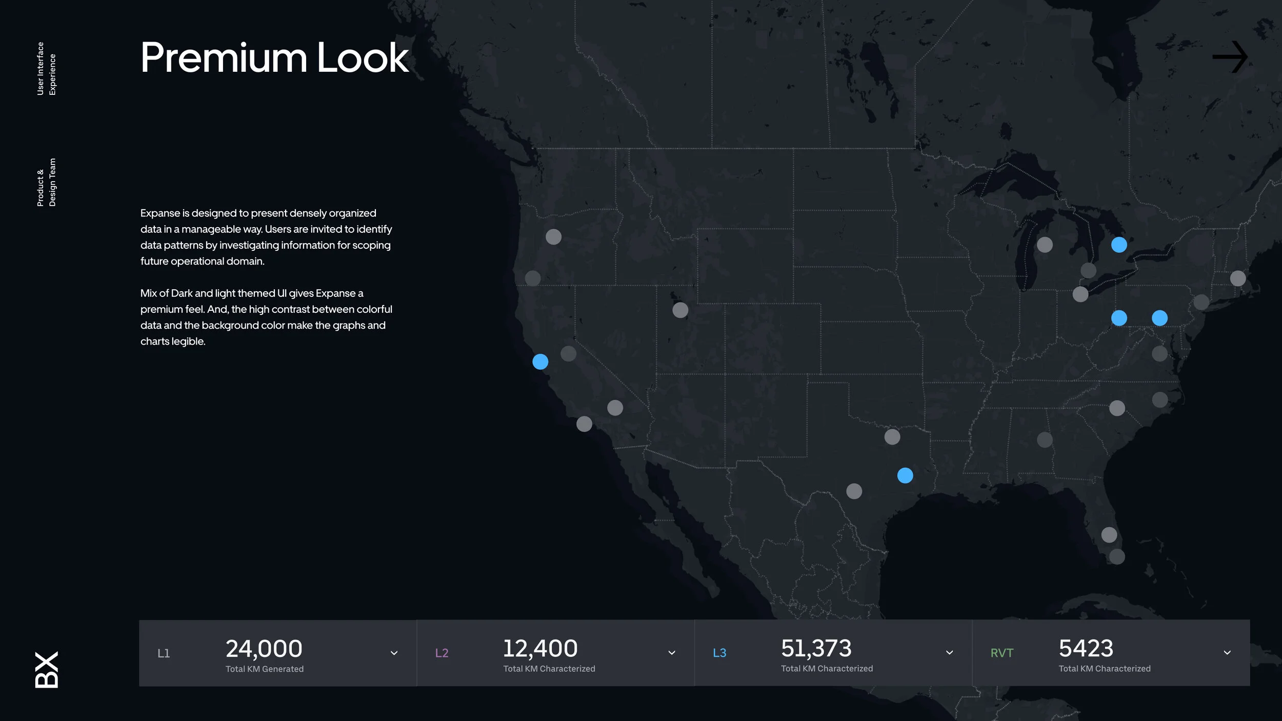1282x721 pixels.
Task: Click the Premium Look heading
Action: point(274,57)
